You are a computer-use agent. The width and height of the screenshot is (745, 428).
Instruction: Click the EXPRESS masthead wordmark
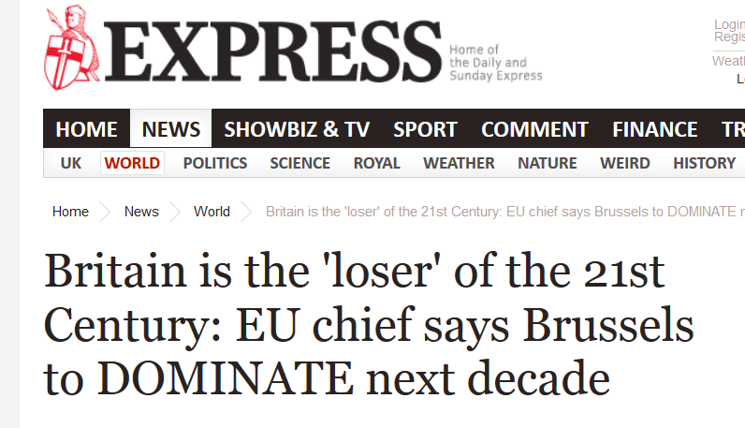click(x=273, y=53)
